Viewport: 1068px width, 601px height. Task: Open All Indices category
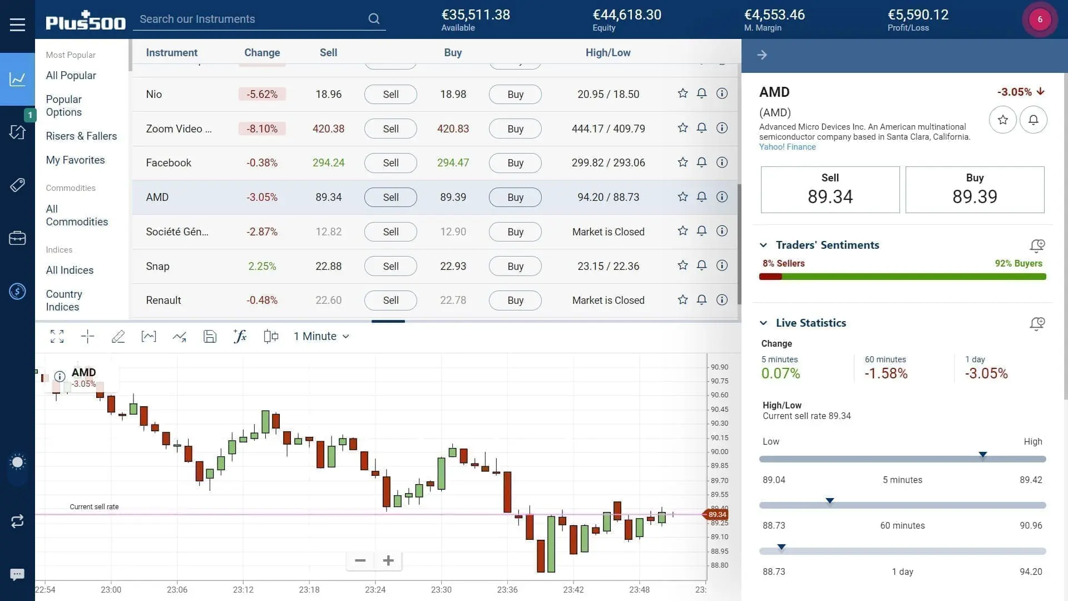69,270
